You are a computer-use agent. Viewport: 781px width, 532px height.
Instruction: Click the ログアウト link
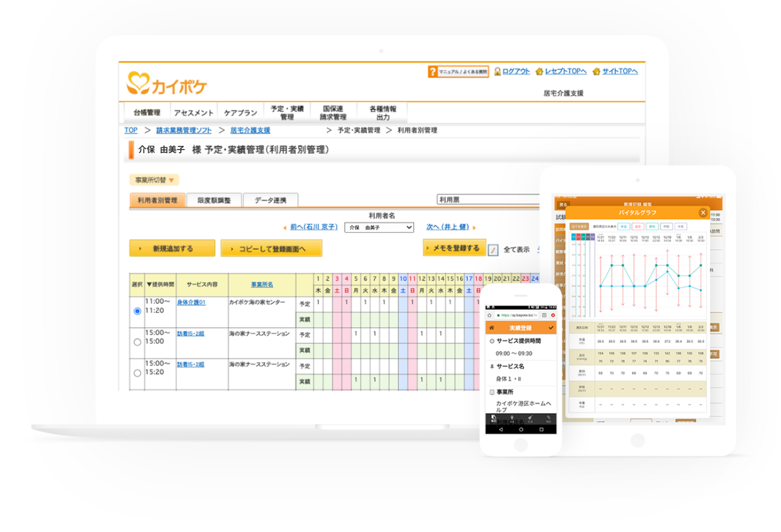pyautogui.click(x=516, y=71)
